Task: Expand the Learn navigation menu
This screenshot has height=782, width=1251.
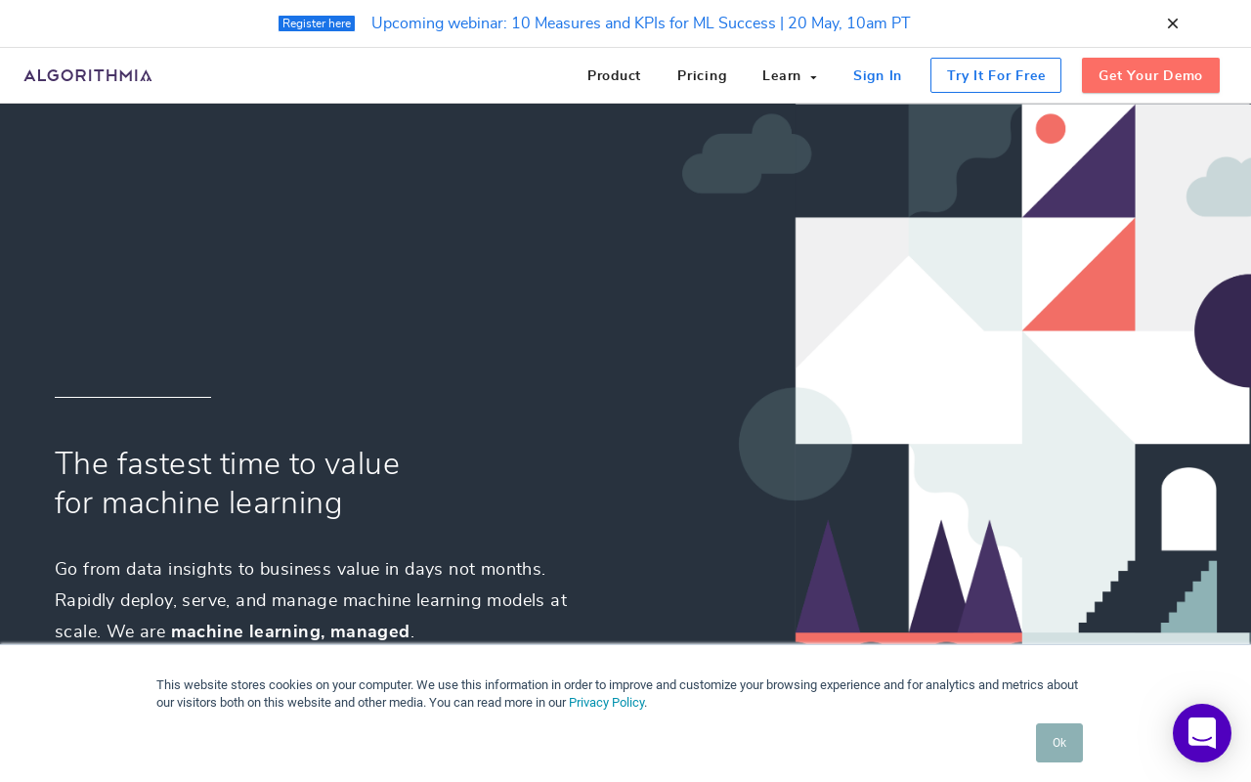Action: point(782,75)
